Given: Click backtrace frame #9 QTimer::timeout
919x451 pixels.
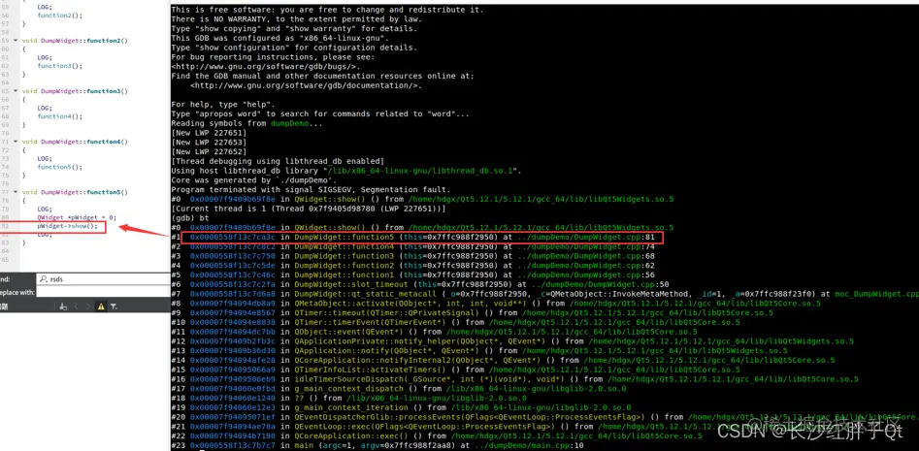Looking at the screenshot, I should 472,312.
